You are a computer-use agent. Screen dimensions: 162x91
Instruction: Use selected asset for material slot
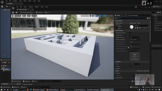point(135,28)
